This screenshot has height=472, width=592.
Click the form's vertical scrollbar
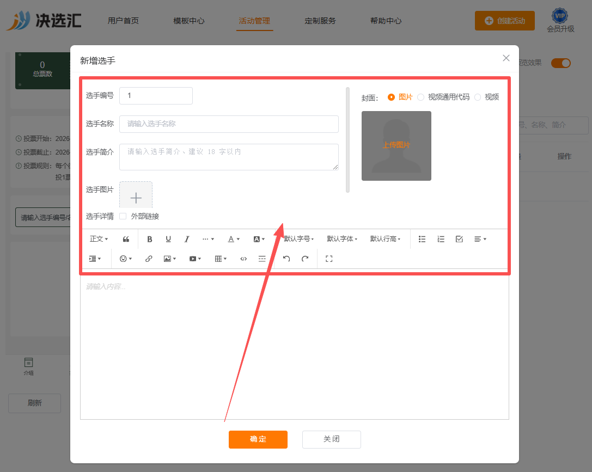click(x=347, y=140)
